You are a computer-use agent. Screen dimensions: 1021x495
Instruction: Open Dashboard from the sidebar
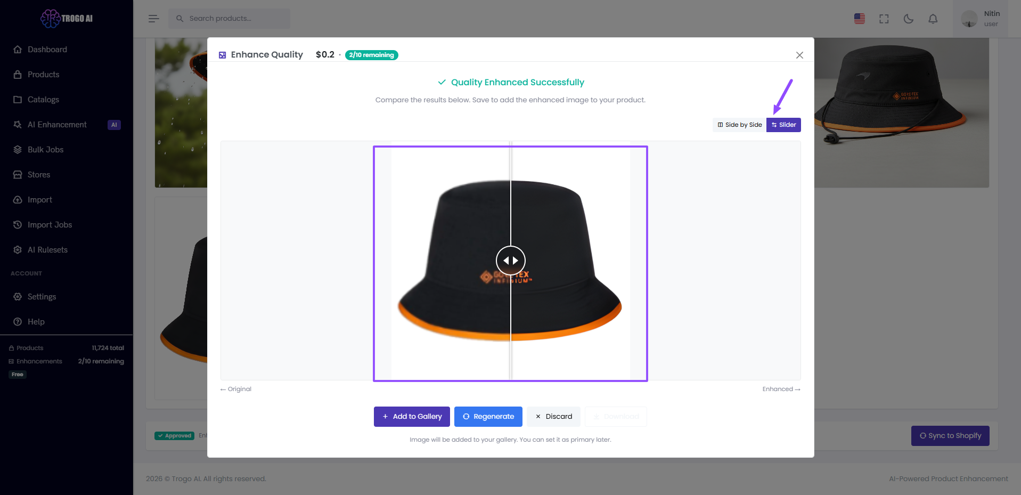tap(47, 50)
